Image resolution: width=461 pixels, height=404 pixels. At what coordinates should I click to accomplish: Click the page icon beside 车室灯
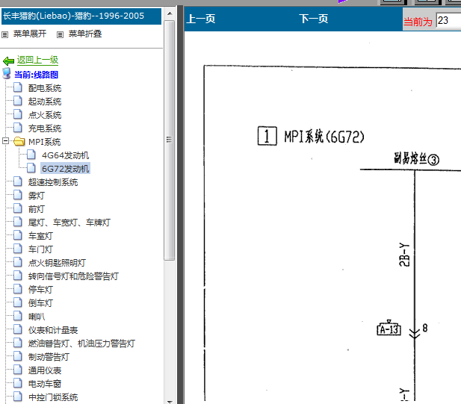click(x=18, y=235)
